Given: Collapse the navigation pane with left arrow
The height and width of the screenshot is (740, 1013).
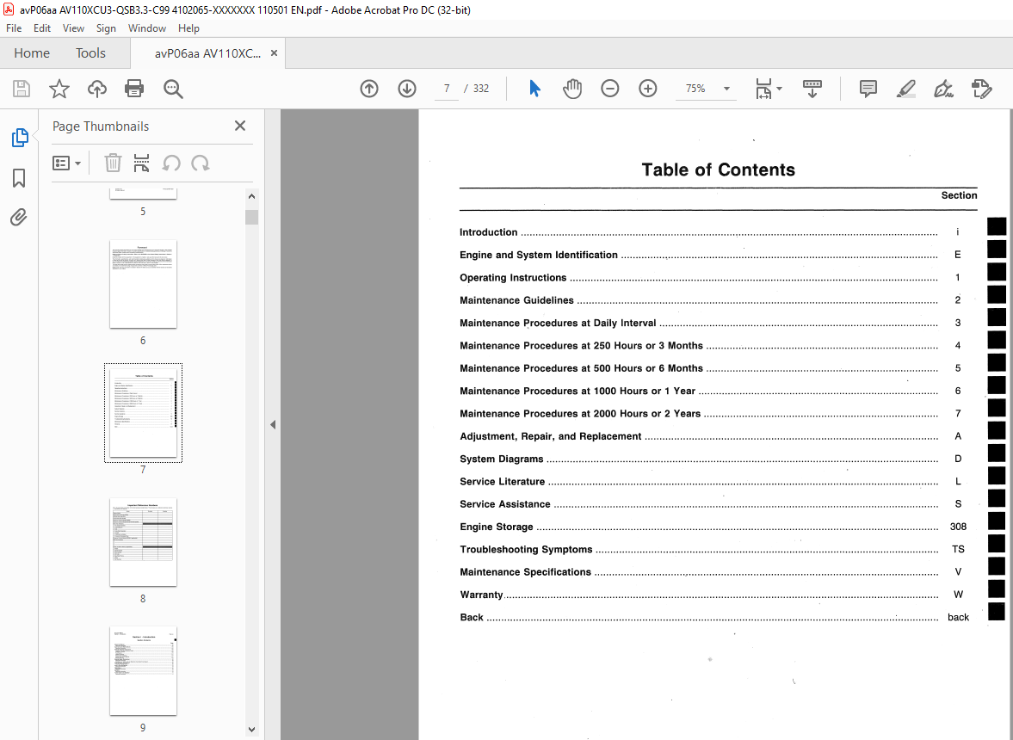Looking at the screenshot, I should (273, 424).
